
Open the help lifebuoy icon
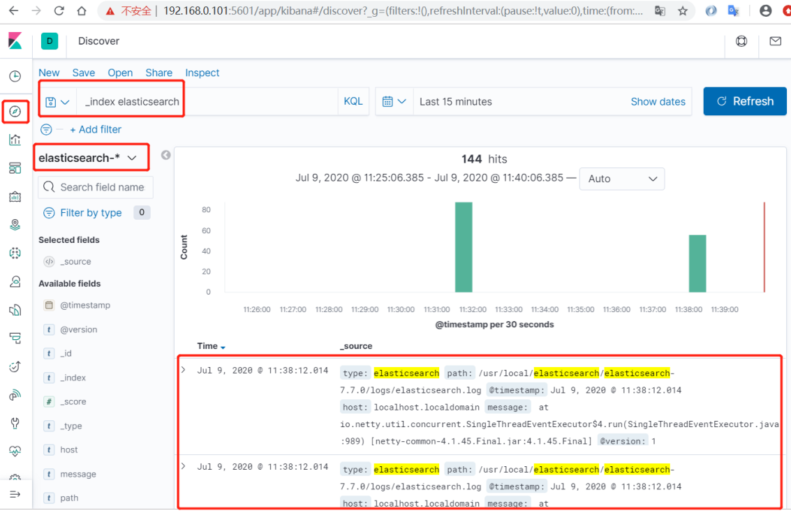point(741,41)
